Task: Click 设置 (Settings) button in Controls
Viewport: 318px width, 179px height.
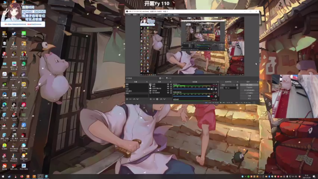Action: click(x=249, y=96)
